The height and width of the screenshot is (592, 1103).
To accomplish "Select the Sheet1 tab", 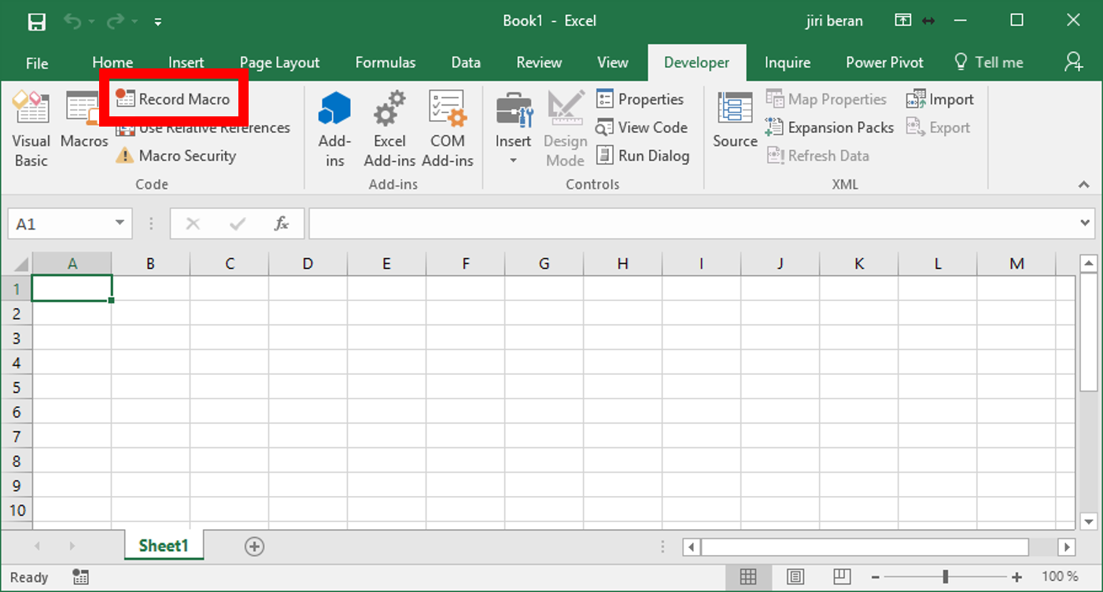I will pos(164,546).
